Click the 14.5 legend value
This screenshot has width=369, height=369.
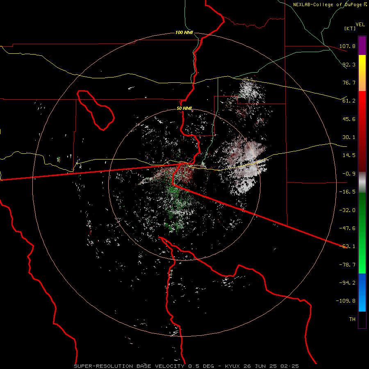(x=349, y=155)
